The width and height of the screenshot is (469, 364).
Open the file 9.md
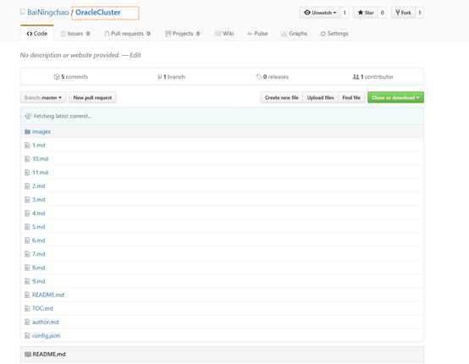pos(39,281)
